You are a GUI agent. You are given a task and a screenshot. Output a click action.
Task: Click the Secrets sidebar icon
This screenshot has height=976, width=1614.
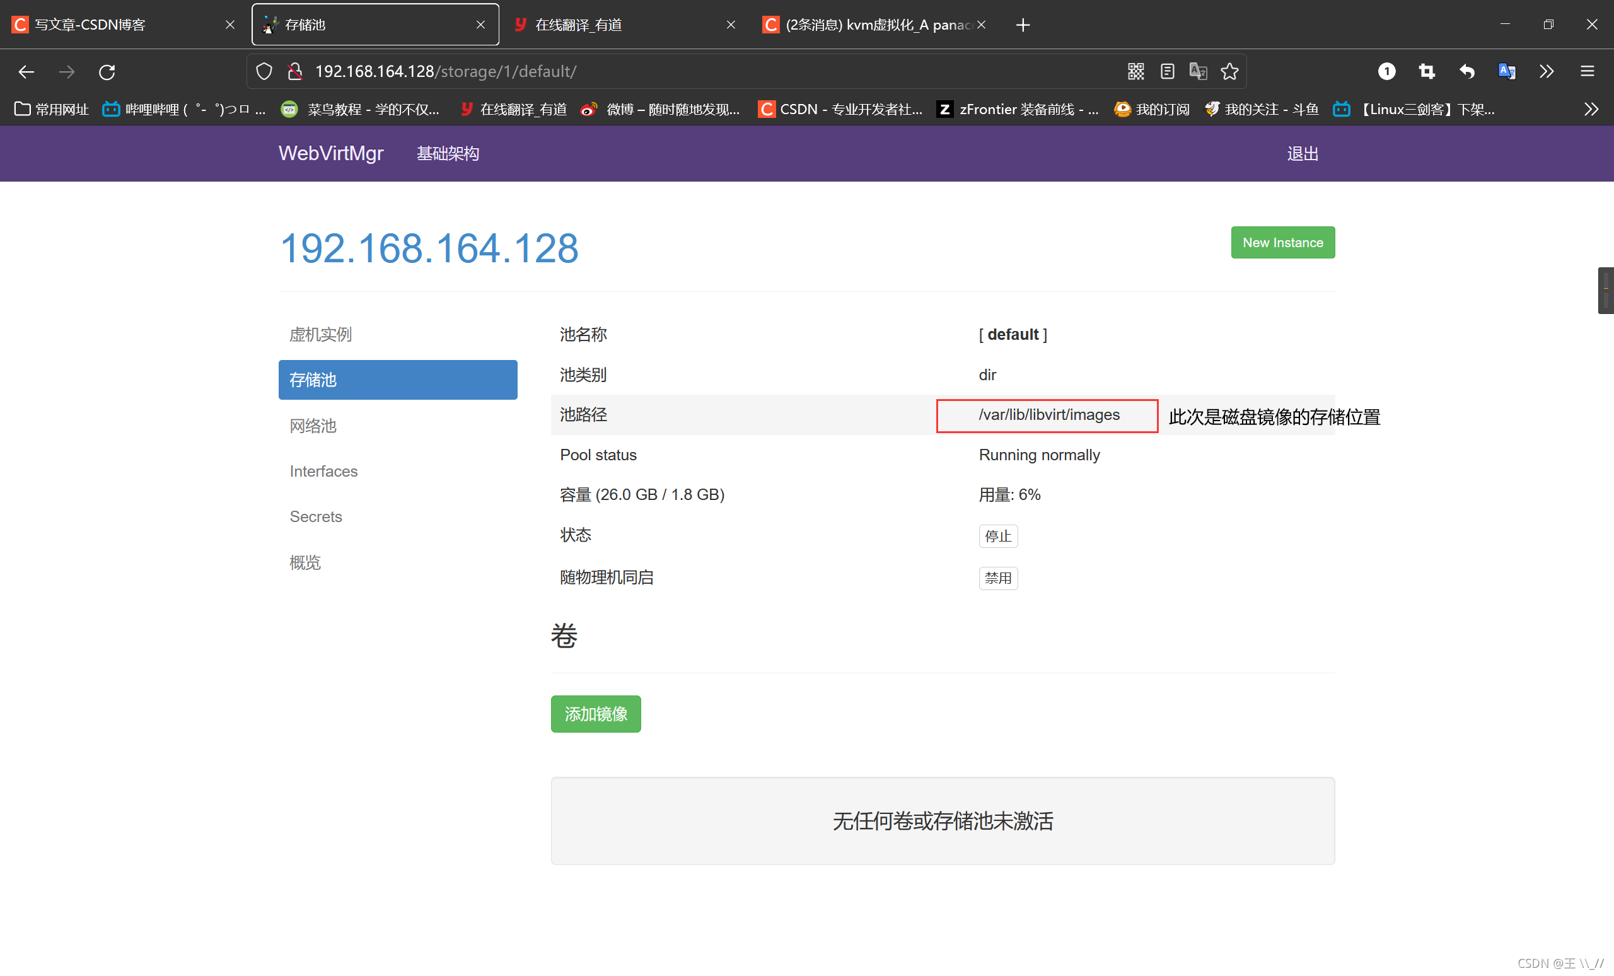[x=316, y=516]
